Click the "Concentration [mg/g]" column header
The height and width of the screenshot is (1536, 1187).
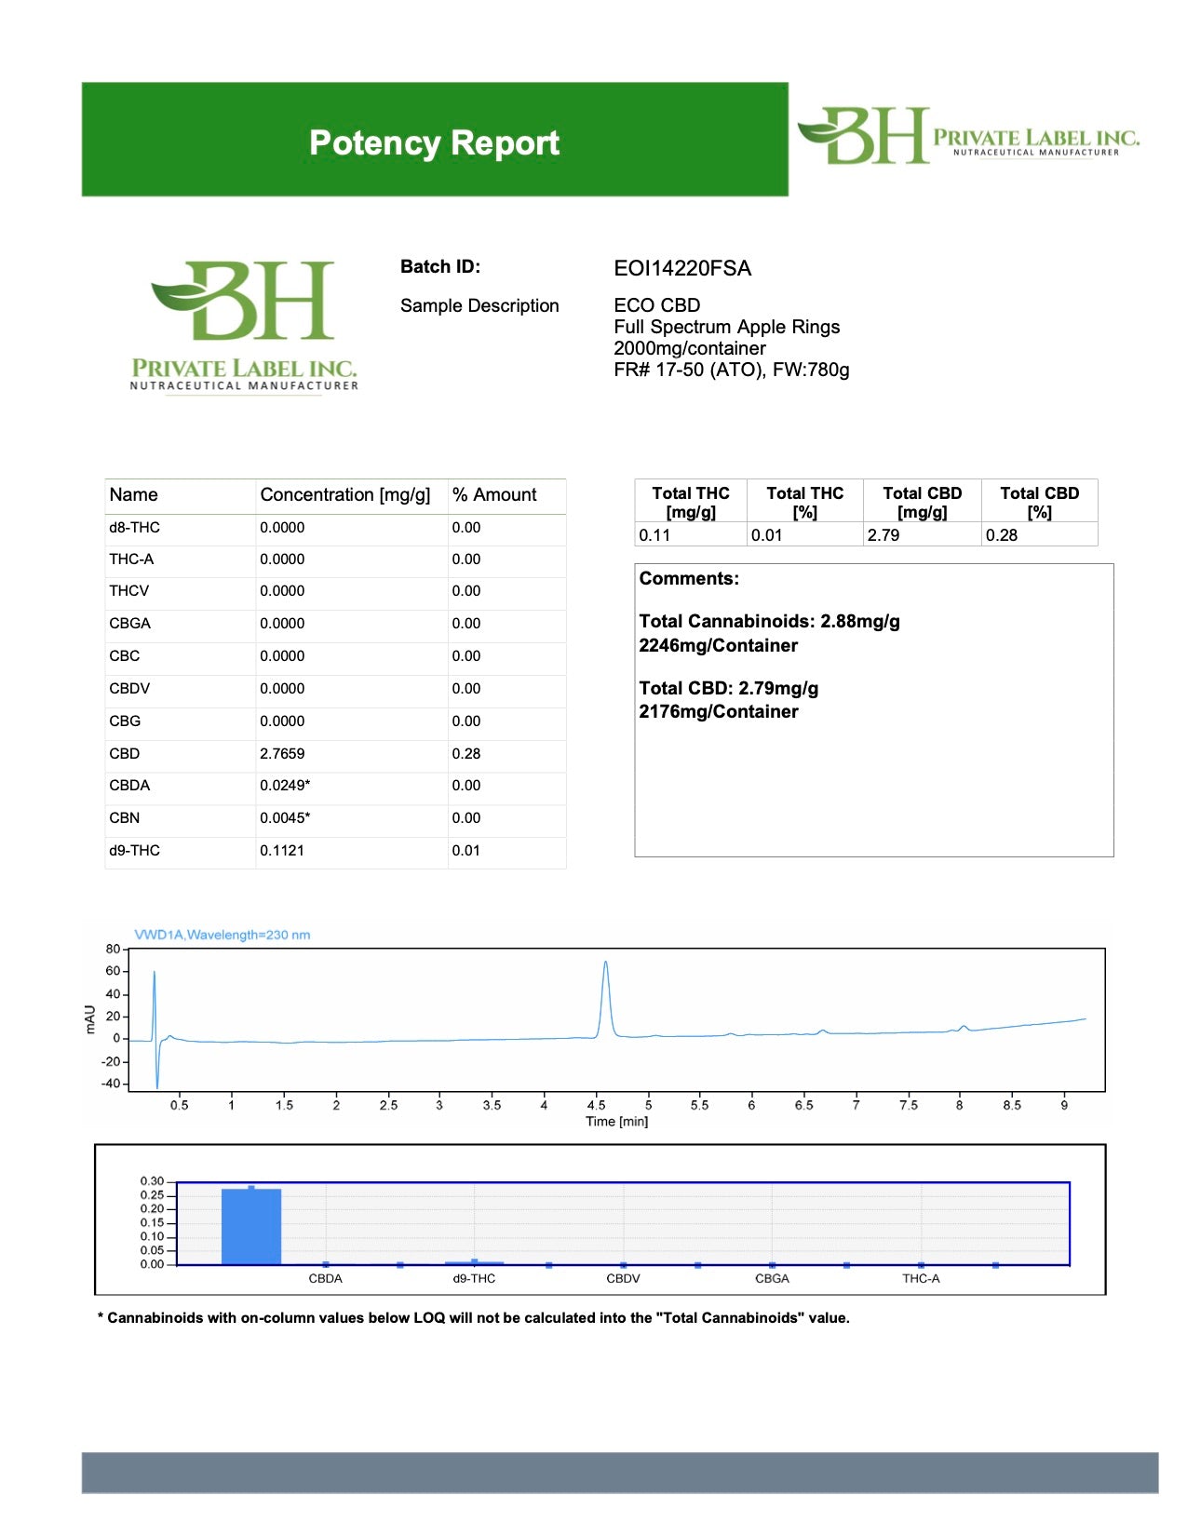point(345,494)
